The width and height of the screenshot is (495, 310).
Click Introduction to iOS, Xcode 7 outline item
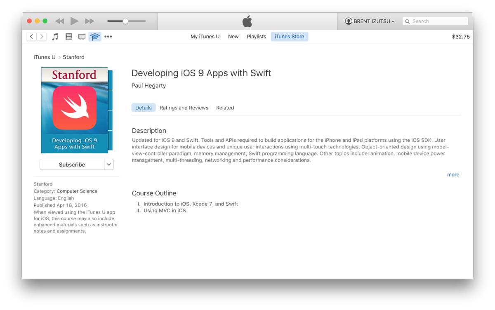[x=191, y=204]
